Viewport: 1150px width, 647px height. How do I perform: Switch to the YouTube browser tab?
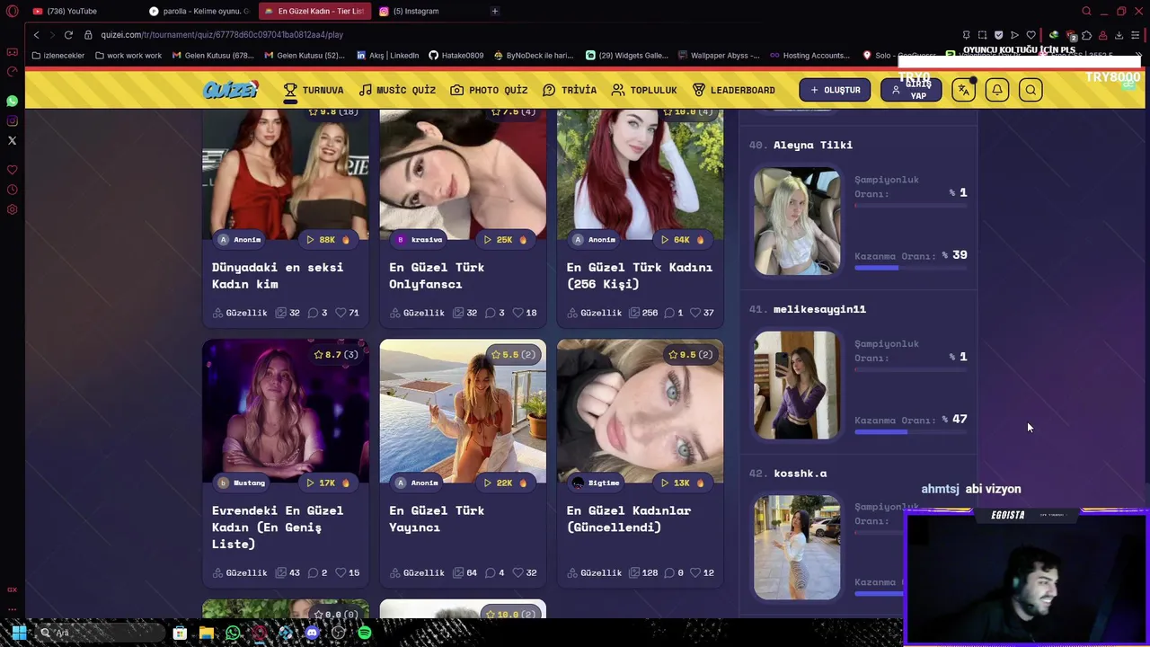[x=72, y=11]
